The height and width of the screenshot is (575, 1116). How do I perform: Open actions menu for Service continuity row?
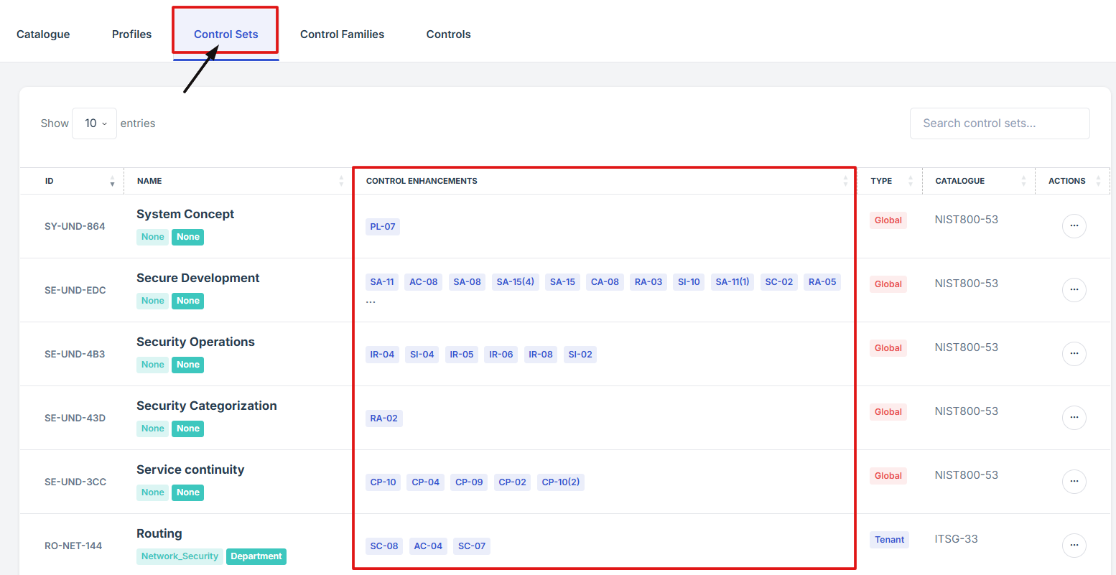[1074, 482]
